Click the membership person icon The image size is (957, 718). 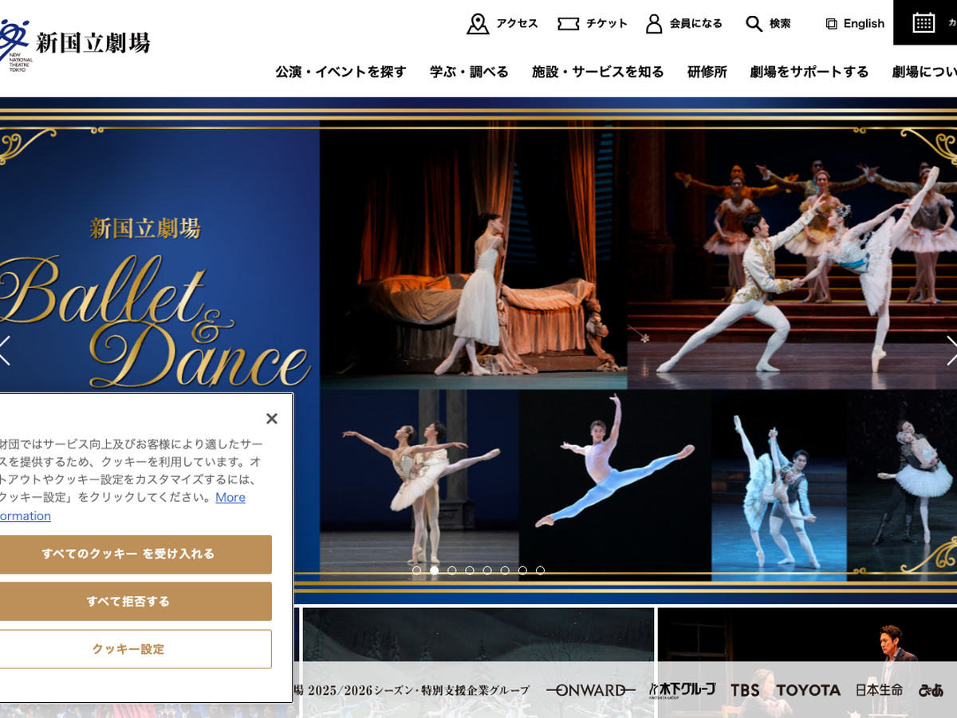pyautogui.click(x=654, y=24)
